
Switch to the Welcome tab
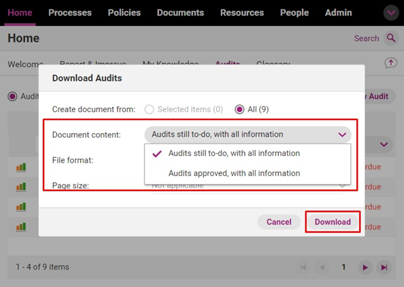[x=26, y=65]
